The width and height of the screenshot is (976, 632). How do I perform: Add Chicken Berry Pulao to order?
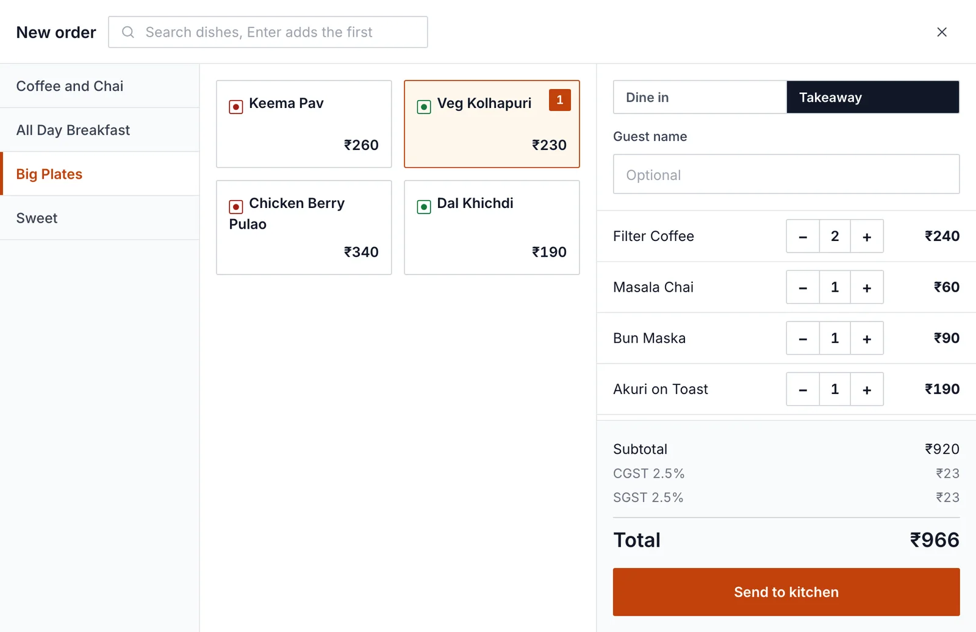pos(304,228)
